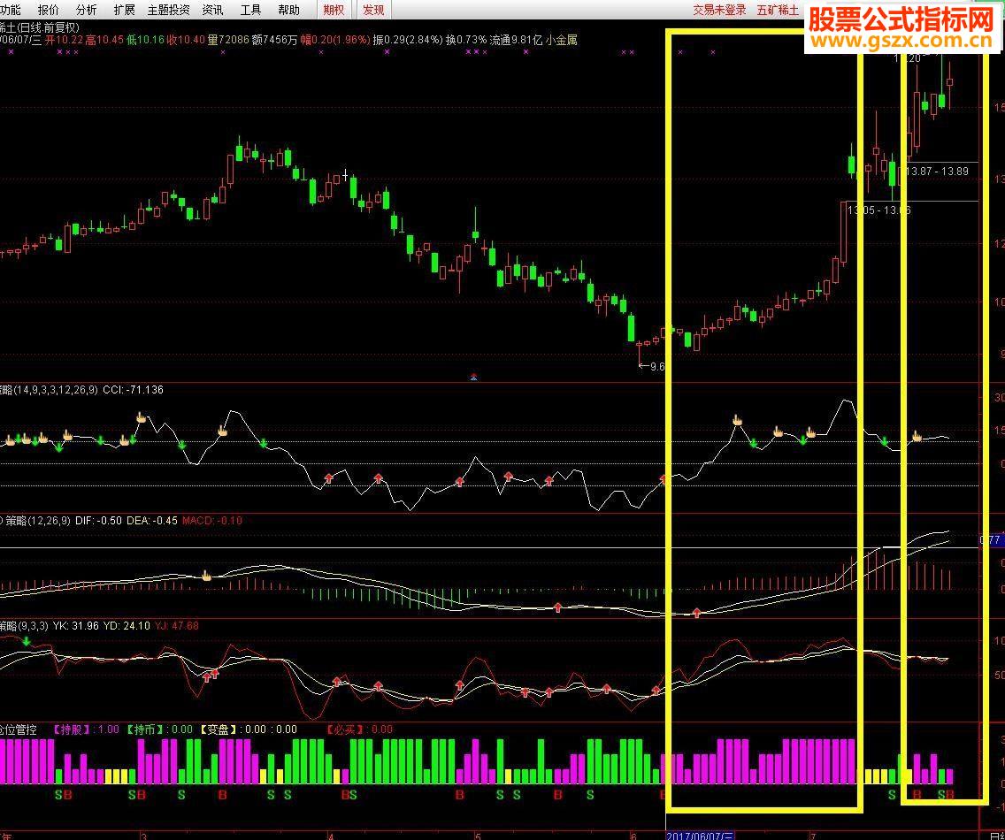Click the YD: 24.10 value
Image resolution: width=1005 pixels, height=840 pixels.
point(127,625)
